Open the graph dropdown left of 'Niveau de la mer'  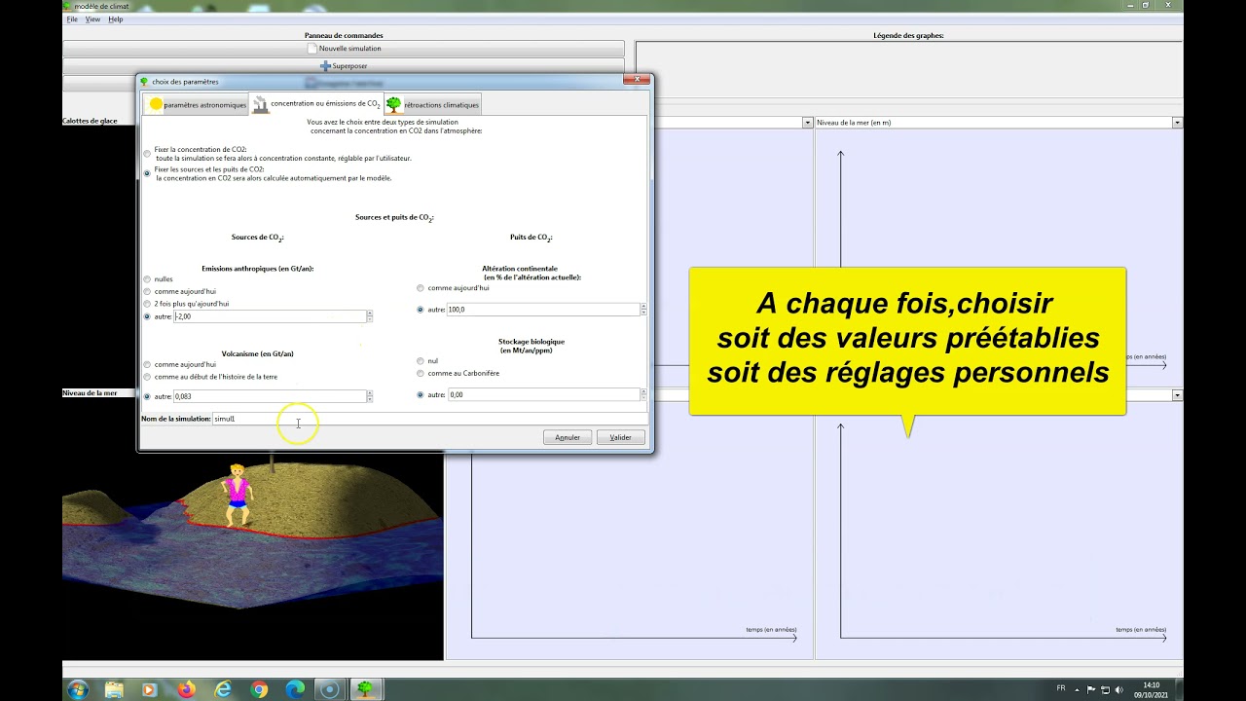click(808, 123)
